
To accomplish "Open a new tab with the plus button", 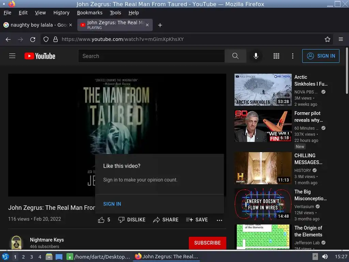I will (160, 25).
